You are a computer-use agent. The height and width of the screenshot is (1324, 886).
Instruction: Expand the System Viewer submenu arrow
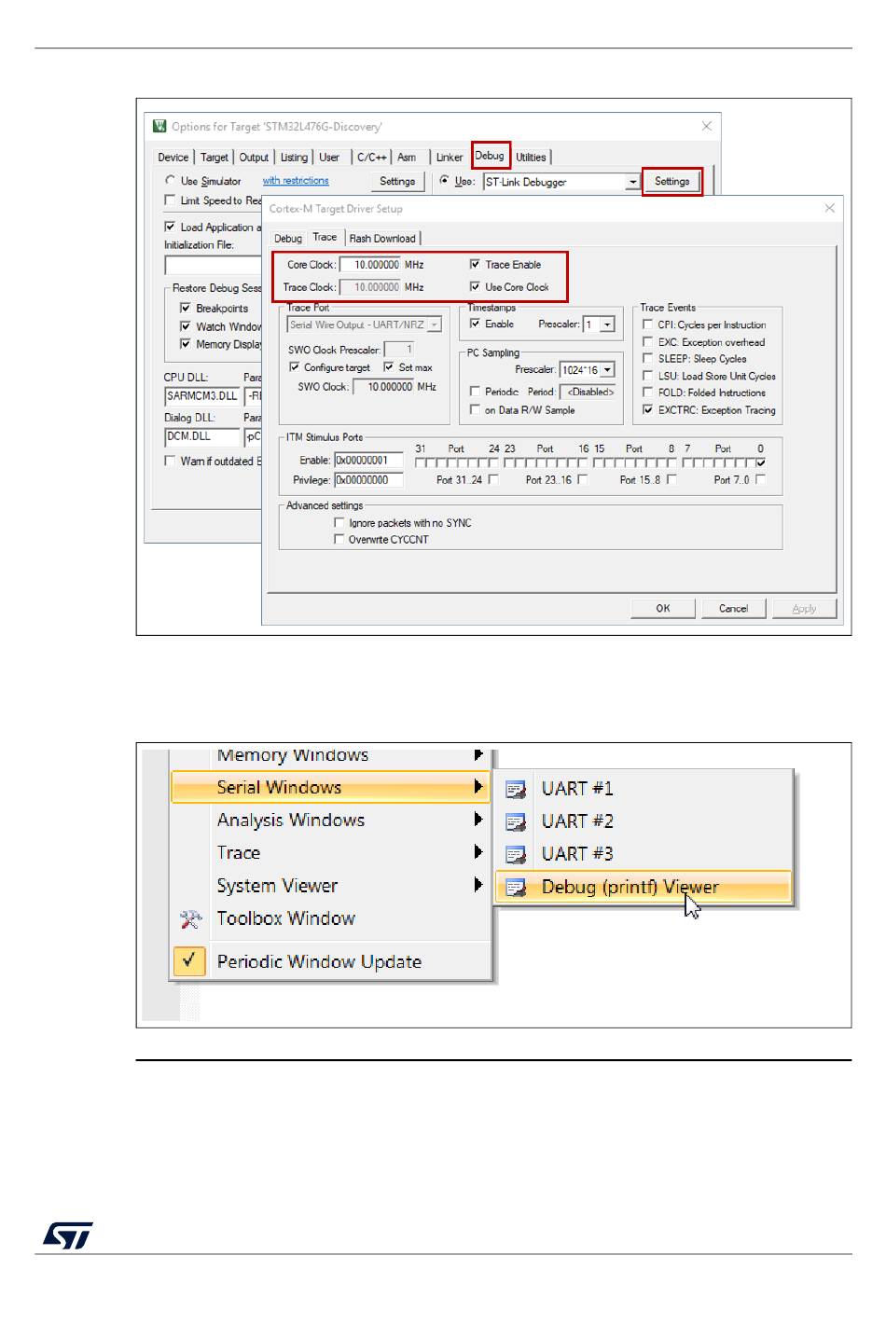(478, 884)
